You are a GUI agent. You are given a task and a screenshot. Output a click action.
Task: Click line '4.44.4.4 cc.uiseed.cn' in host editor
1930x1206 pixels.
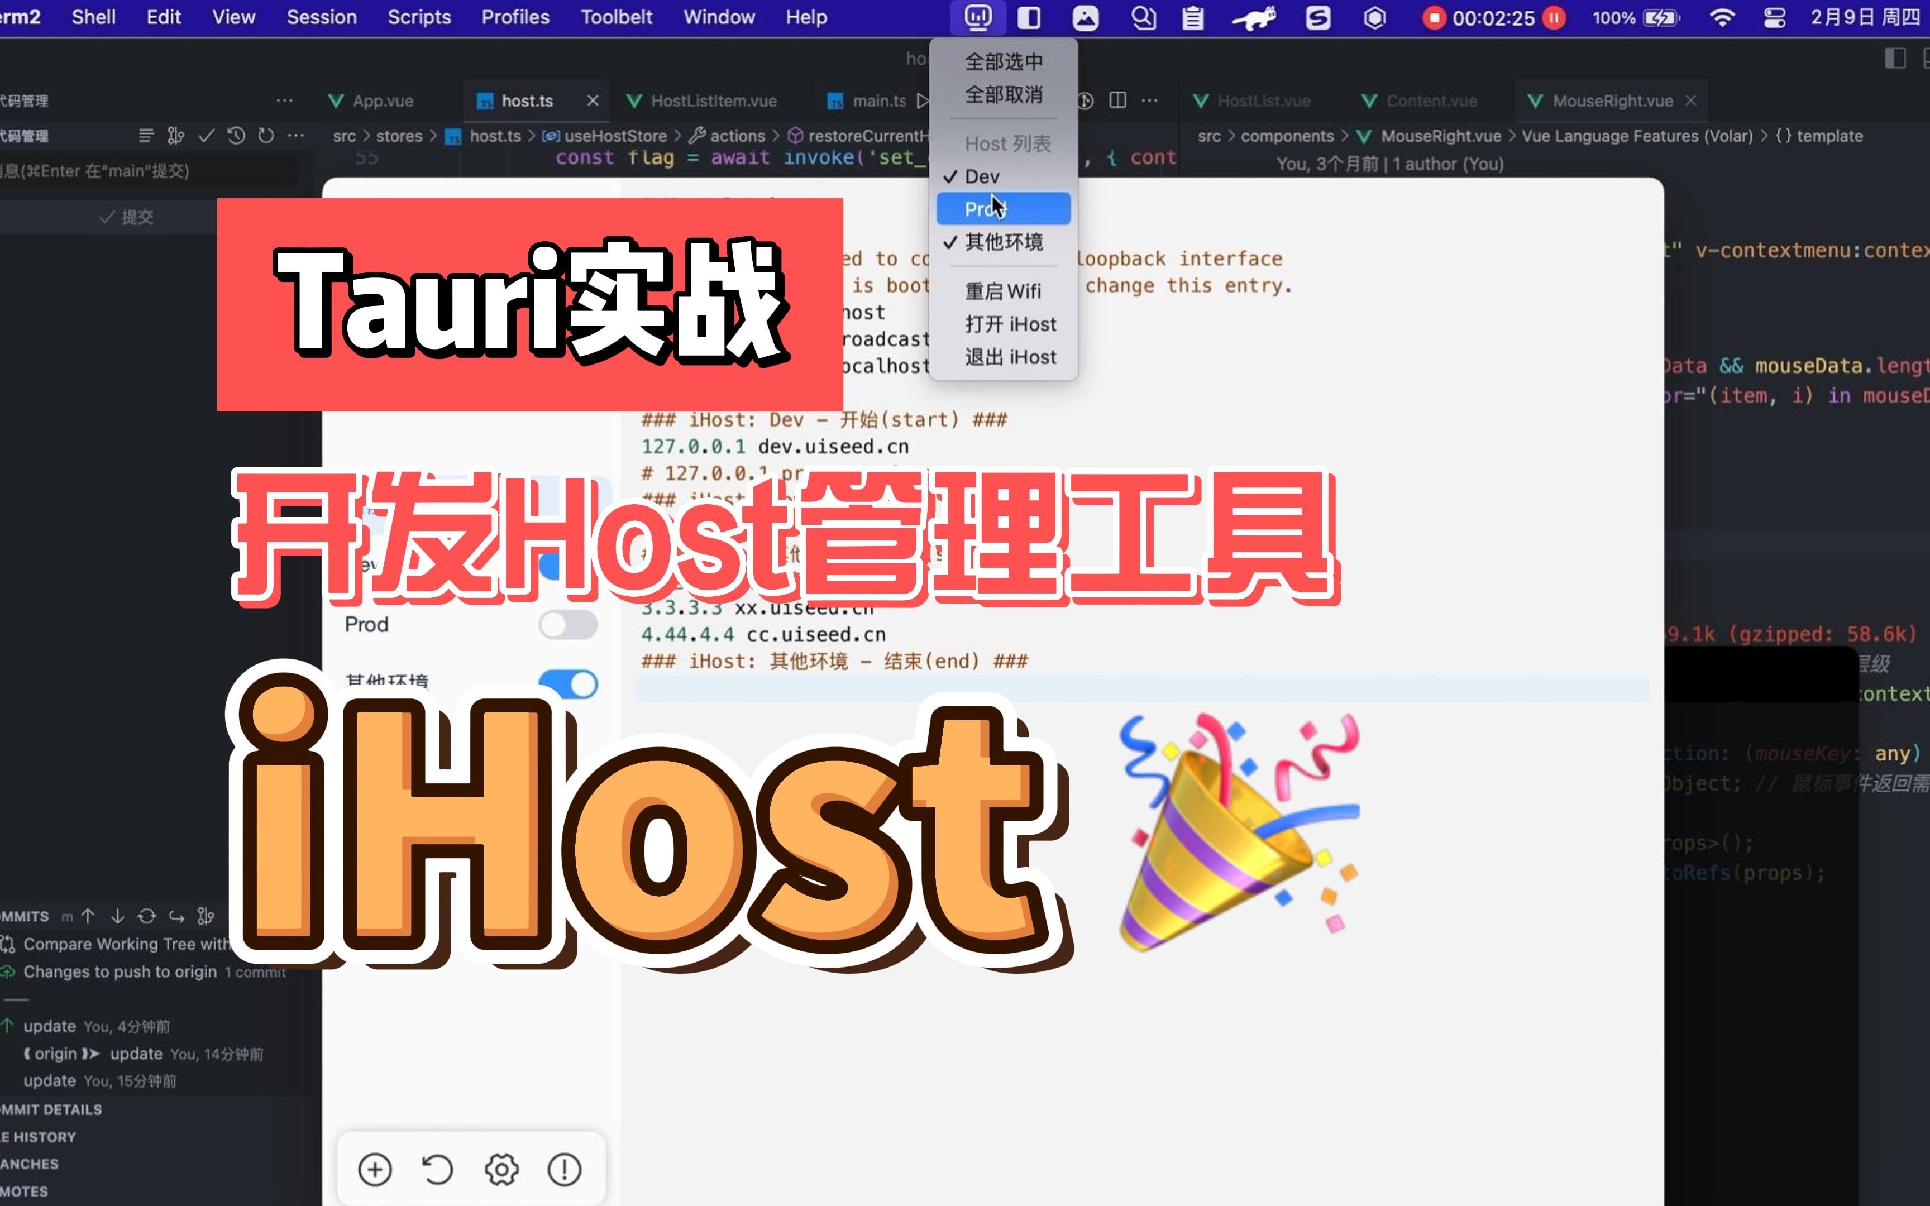pos(763,634)
